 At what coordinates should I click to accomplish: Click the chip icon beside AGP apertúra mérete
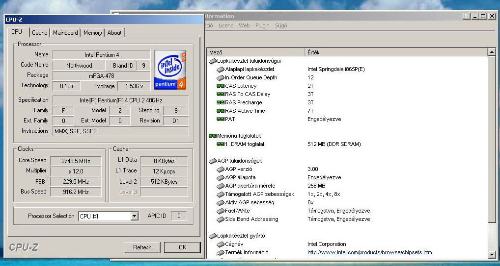[221, 186]
